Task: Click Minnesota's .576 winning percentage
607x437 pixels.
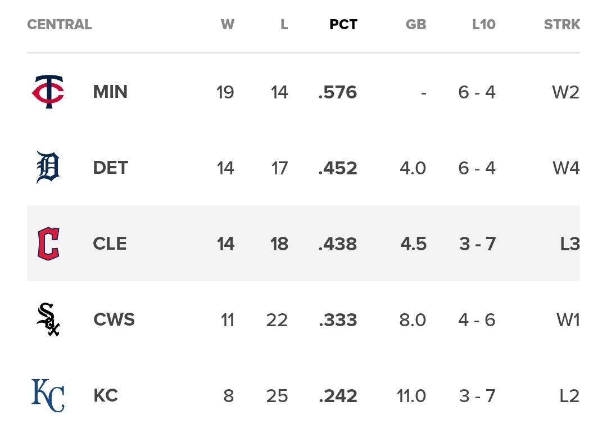Action: (338, 92)
